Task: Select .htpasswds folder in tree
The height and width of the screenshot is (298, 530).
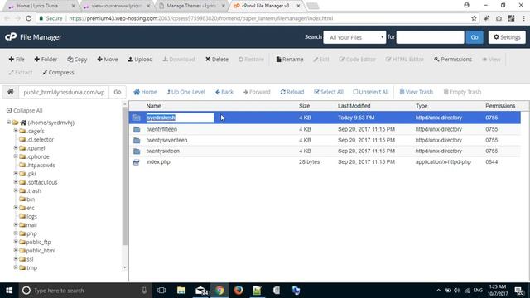Action: tap(41, 166)
